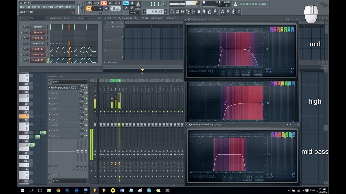Screen dimensions: 346x194
Task: Open the FILE menu
Action: tap(22, 7)
